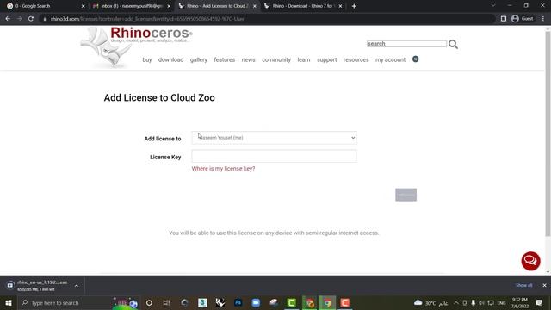Image resolution: width=551 pixels, height=310 pixels.
Task: Open Zoom from the taskbar
Action: (256, 302)
